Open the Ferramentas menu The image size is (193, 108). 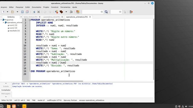(65, 7)
